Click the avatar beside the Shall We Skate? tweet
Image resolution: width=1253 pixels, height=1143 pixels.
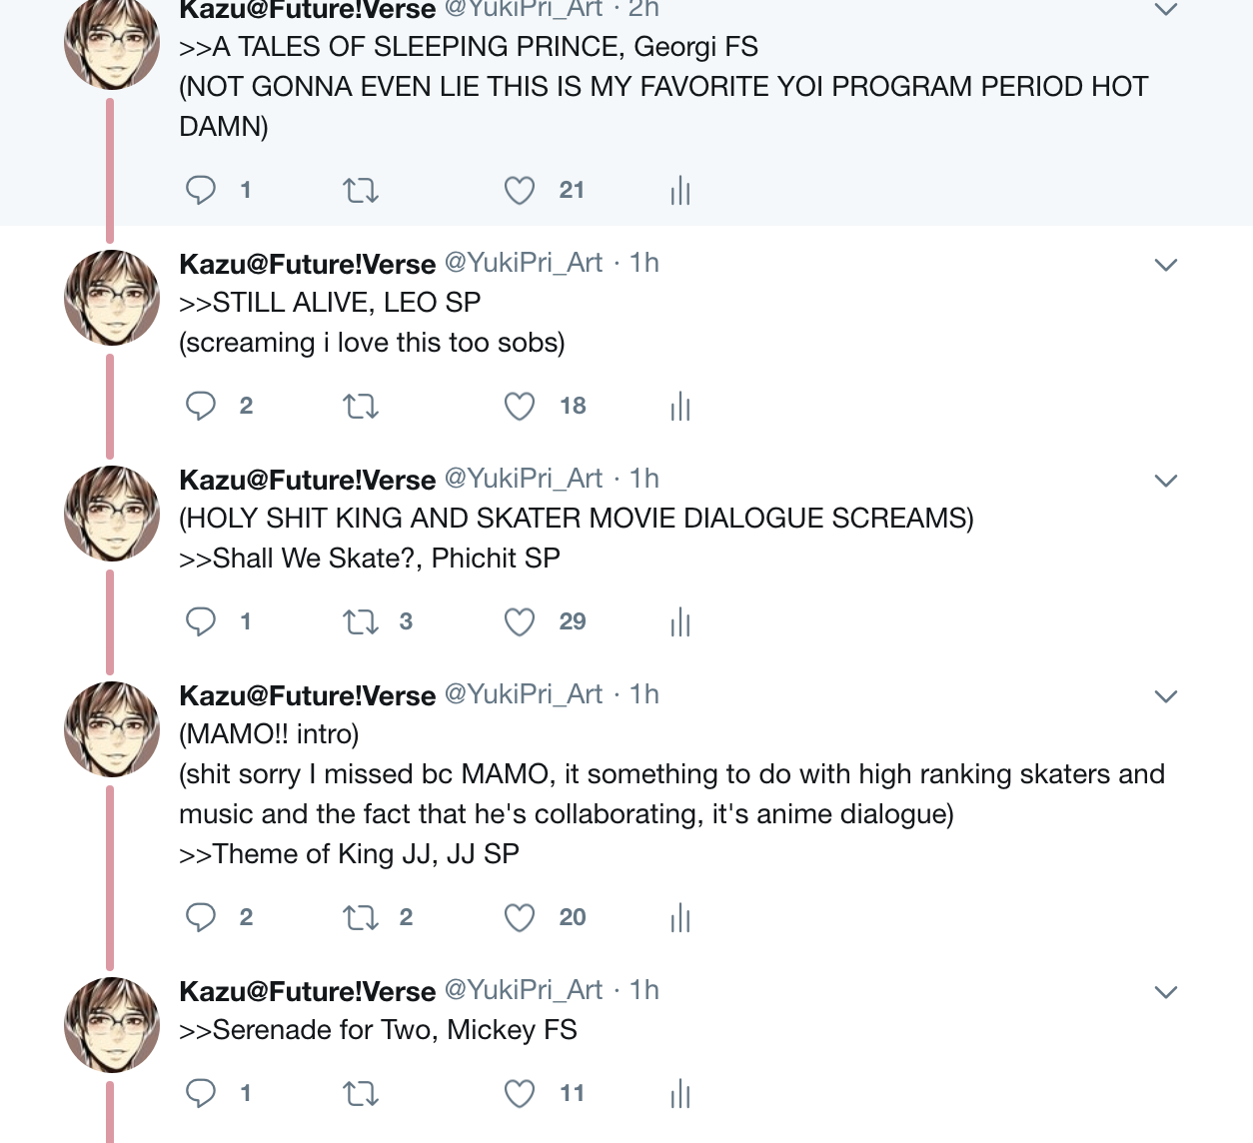click(112, 513)
